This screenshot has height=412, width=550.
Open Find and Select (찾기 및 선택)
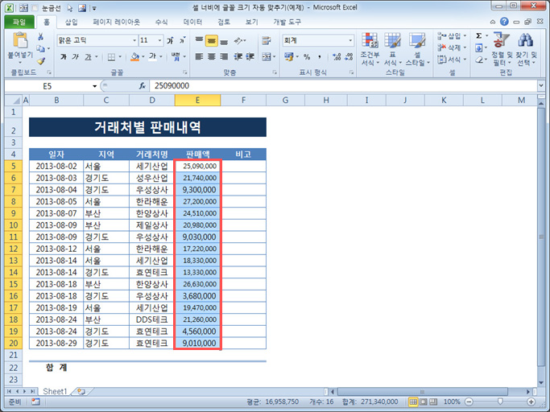(526, 49)
